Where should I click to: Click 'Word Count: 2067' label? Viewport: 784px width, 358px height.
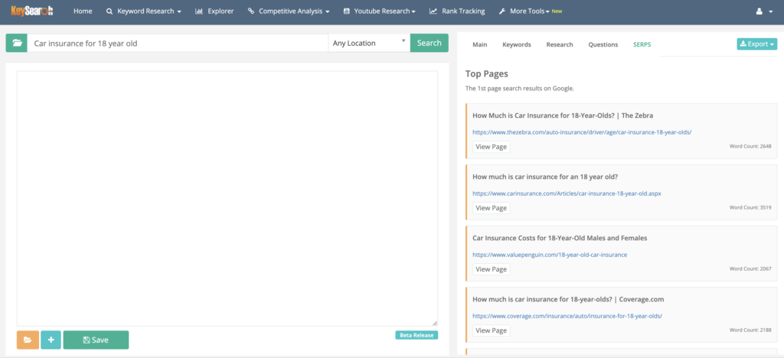pyautogui.click(x=750, y=268)
